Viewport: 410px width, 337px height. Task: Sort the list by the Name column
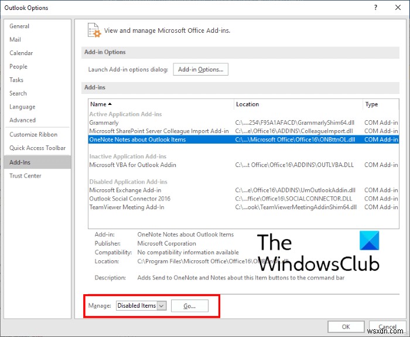pos(161,104)
